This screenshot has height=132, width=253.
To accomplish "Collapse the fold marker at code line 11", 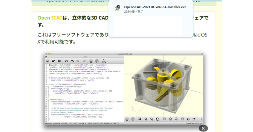I will point(49,86).
